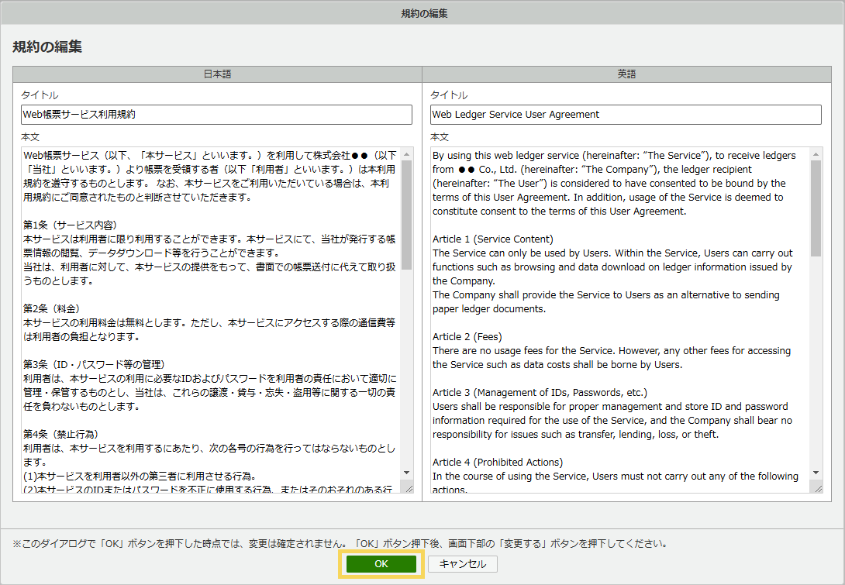845x585 pixels.
Task: Click the down arrow of Japanese body scrollbar
Action: [x=407, y=473]
